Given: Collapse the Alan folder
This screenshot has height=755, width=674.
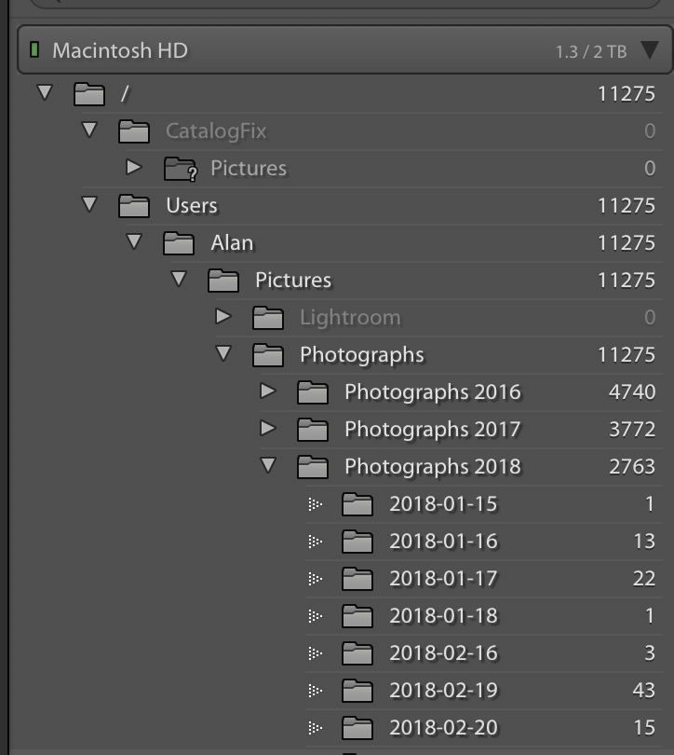Looking at the screenshot, I should (x=134, y=240).
